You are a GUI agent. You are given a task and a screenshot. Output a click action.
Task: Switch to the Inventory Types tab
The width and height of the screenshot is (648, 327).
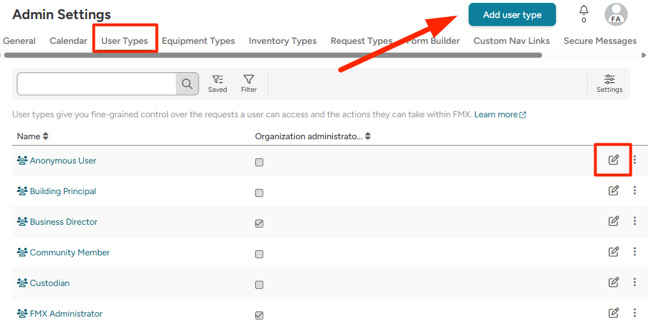tap(282, 41)
